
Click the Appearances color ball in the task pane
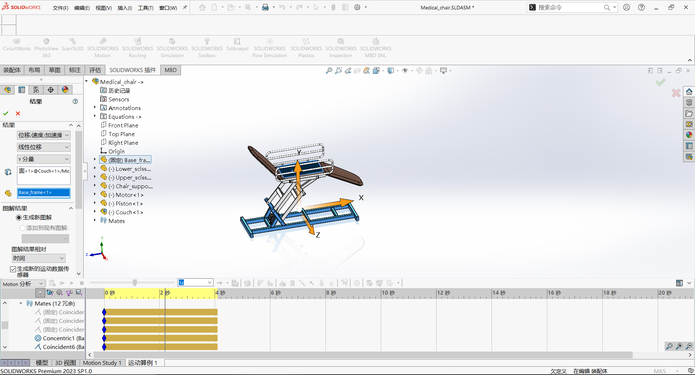(689, 135)
